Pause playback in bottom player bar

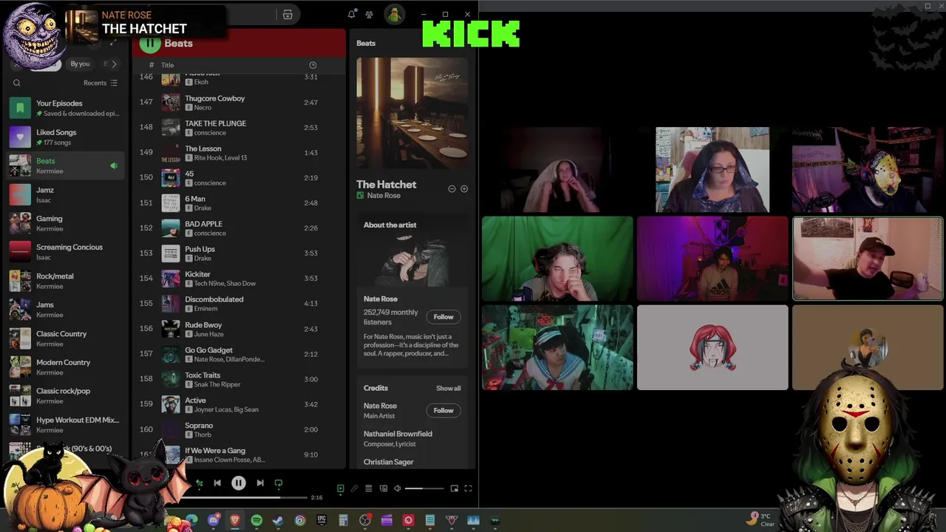pos(239,483)
